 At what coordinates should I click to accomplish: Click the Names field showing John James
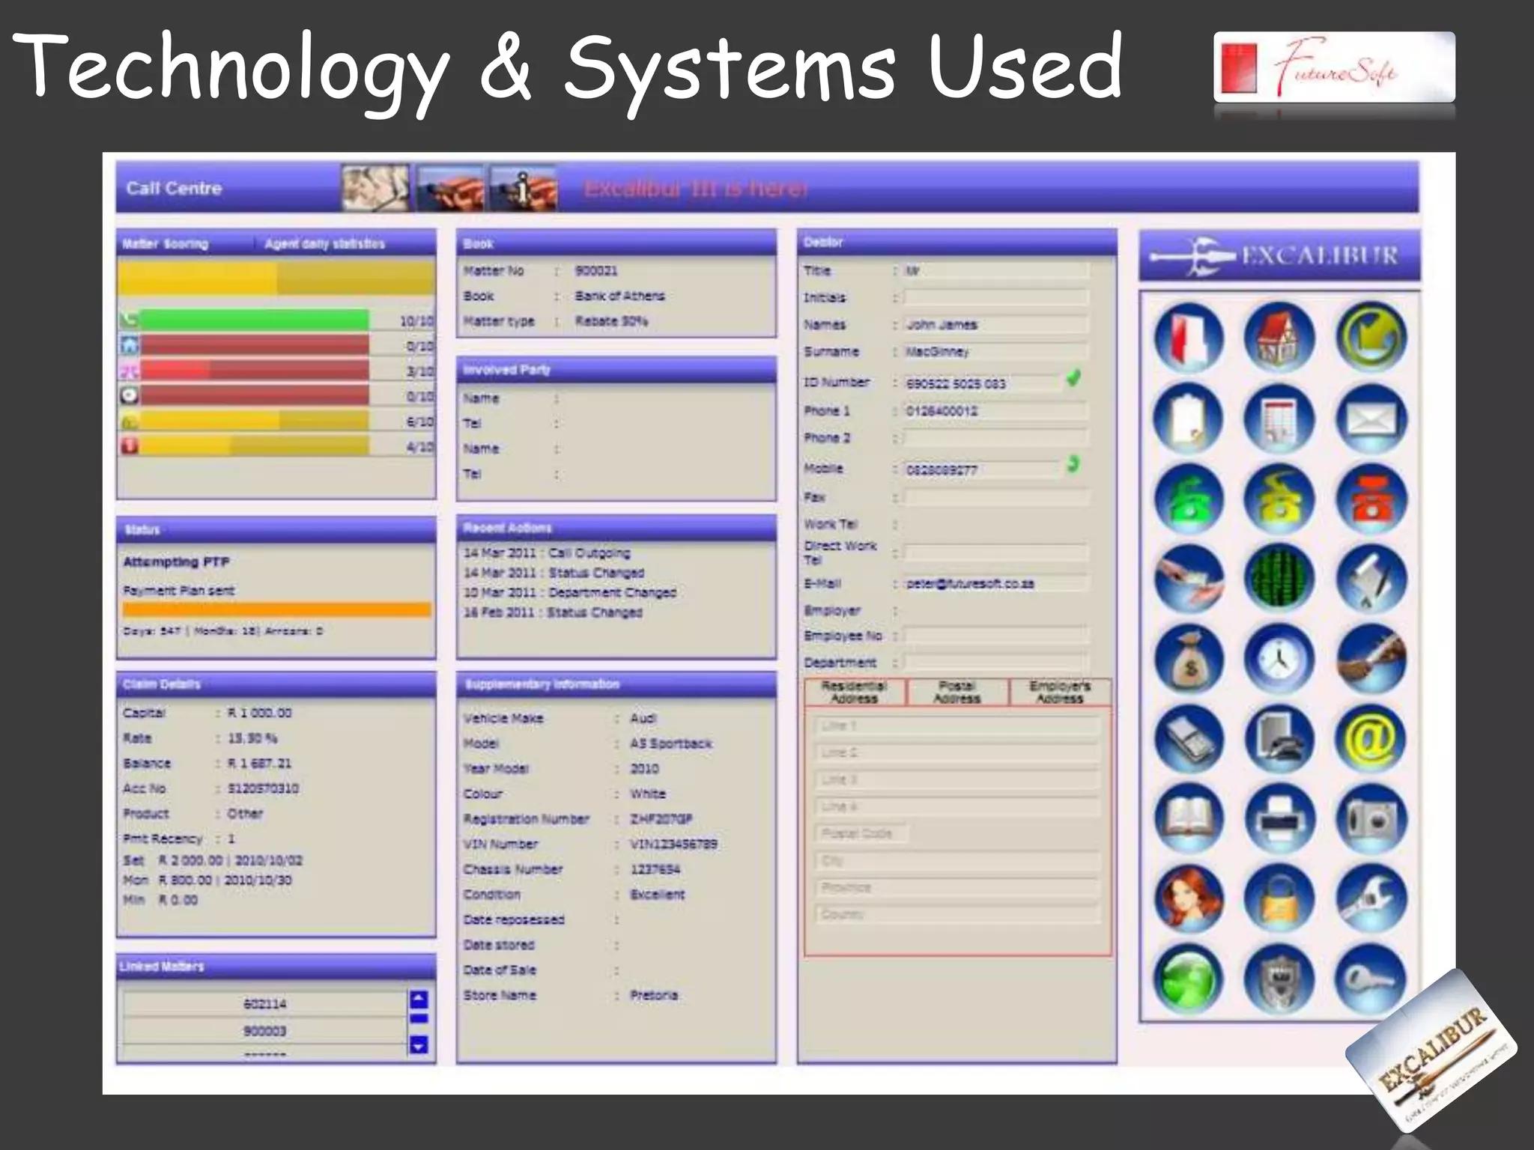pyautogui.click(x=996, y=325)
